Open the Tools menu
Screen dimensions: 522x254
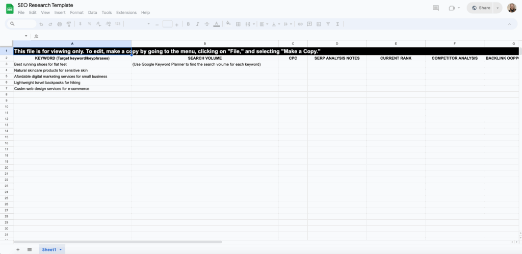(x=107, y=12)
